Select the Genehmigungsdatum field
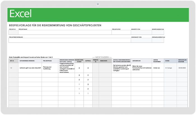The image size is (196, 115). pos(158,40)
